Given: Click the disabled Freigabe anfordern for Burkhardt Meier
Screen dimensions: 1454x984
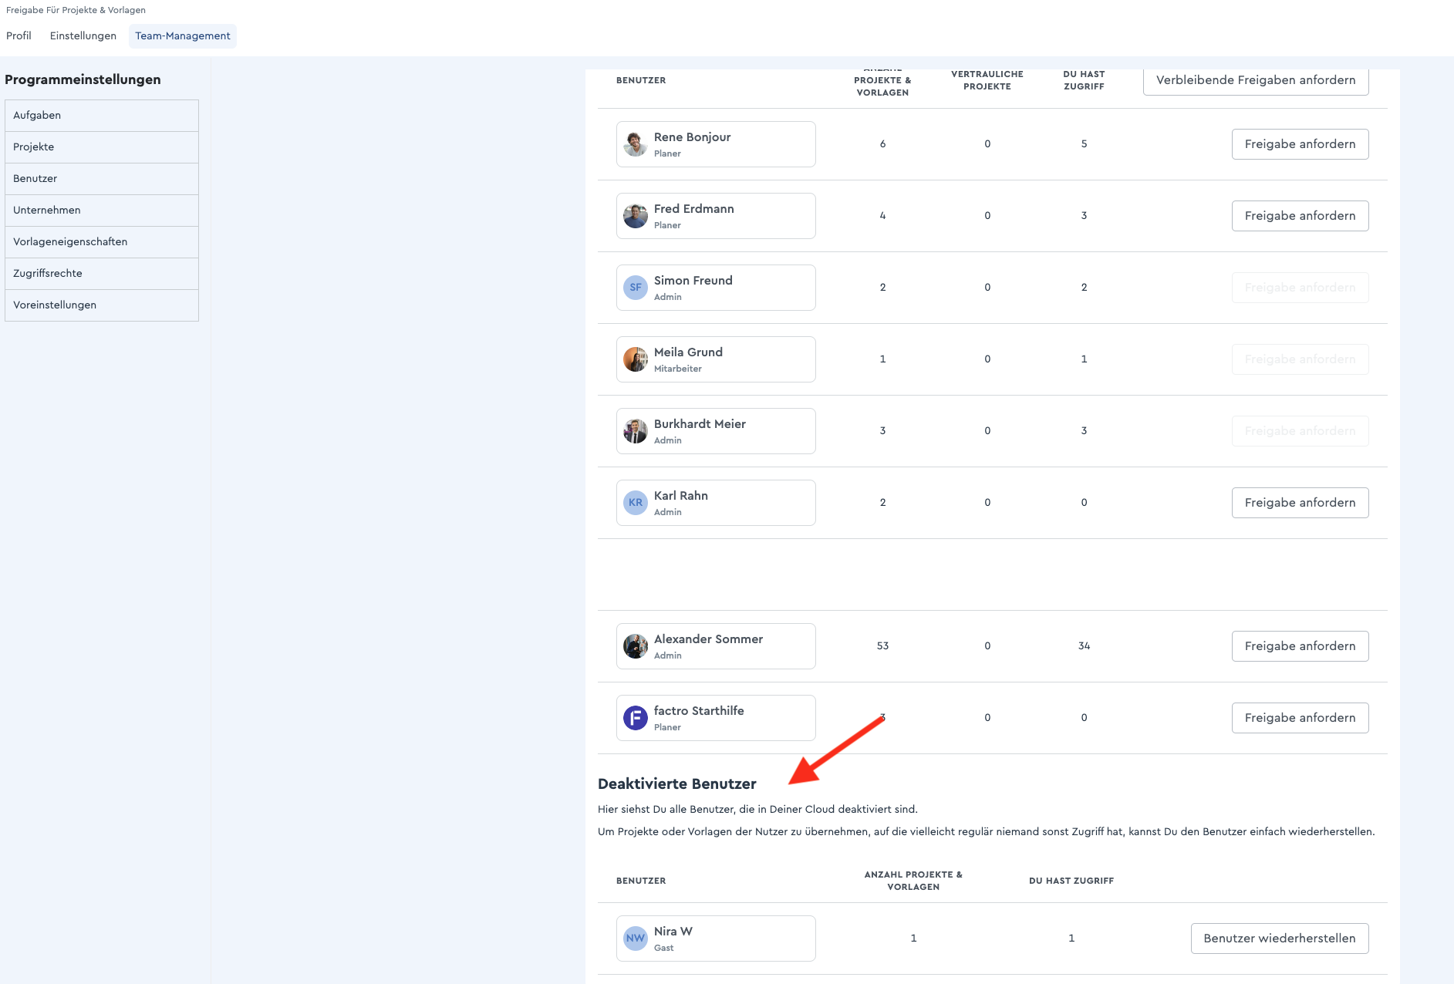Looking at the screenshot, I should click(1300, 431).
